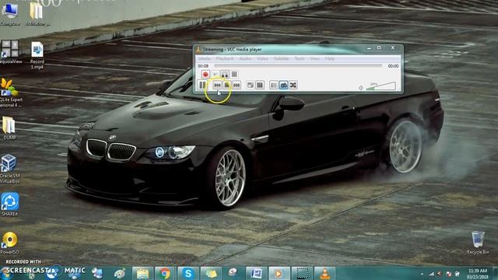Take a snapshot with the VLC camera button
This screenshot has height=280, width=498.
tap(215, 75)
